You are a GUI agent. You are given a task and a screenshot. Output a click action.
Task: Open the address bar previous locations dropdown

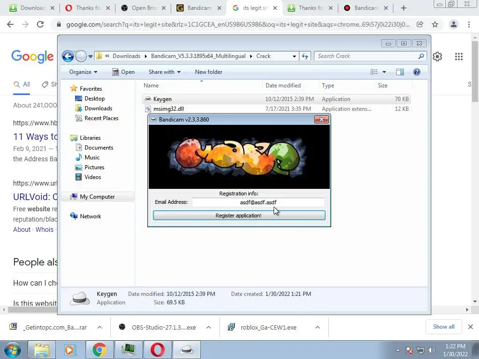[294, 56]
